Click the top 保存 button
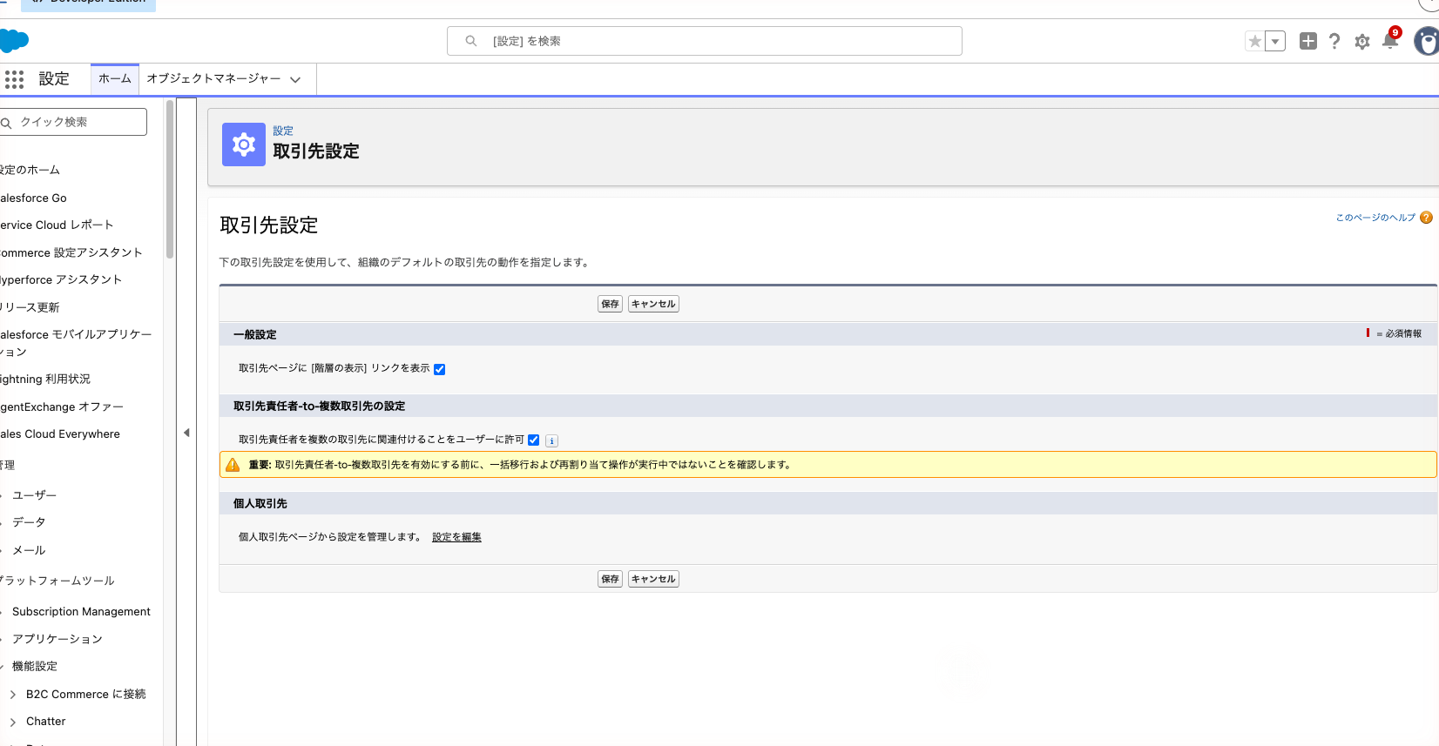This screenshot has height=746, width=1439. pos(610,304)
